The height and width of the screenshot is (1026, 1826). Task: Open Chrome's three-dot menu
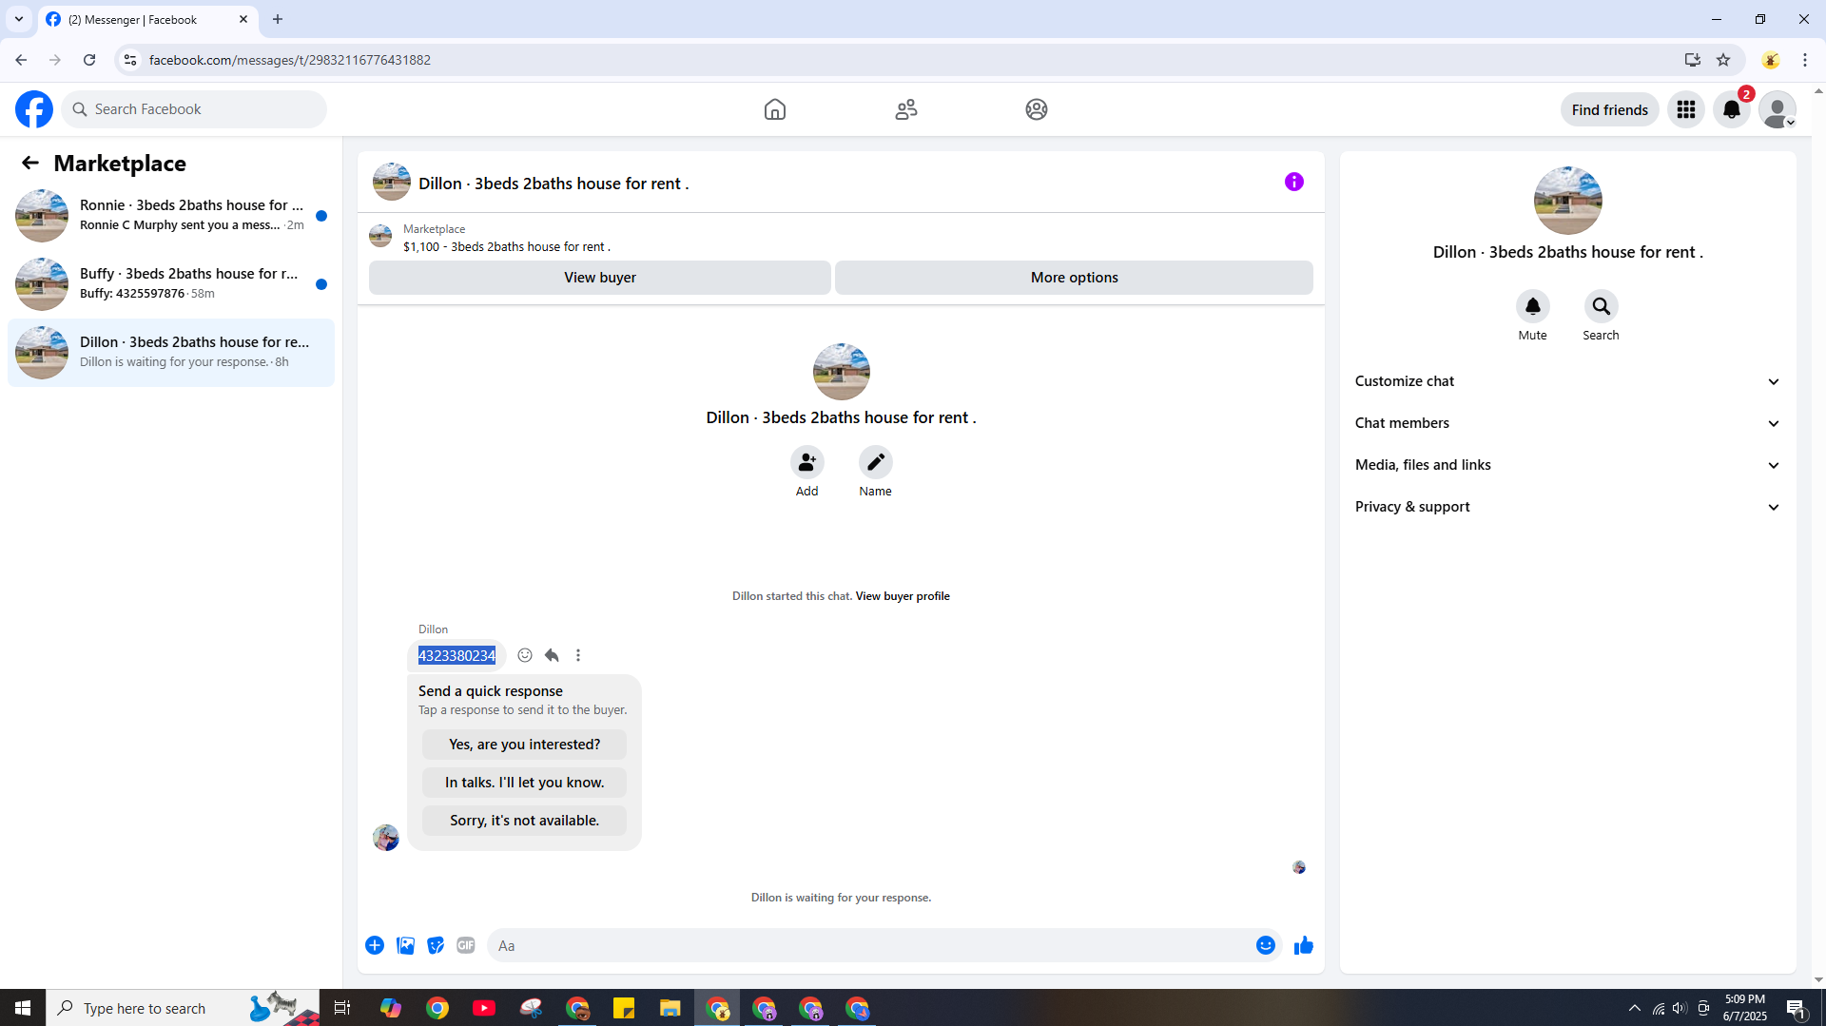(x=1805, y=60)
